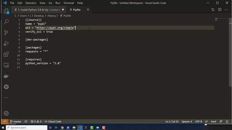Change encoding via UTF-8
Image resolution: width=232 pixels, height=130 pixels.
[199, 121]
